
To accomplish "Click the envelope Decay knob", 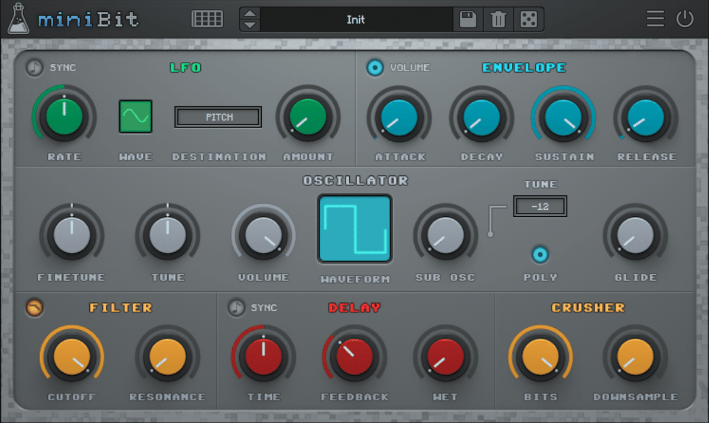I will [x=482, y=116].
